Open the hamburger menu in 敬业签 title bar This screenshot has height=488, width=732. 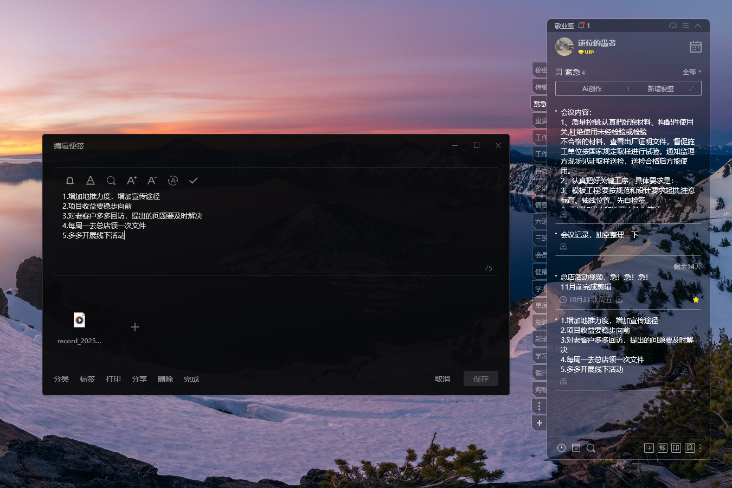[685, 25]
